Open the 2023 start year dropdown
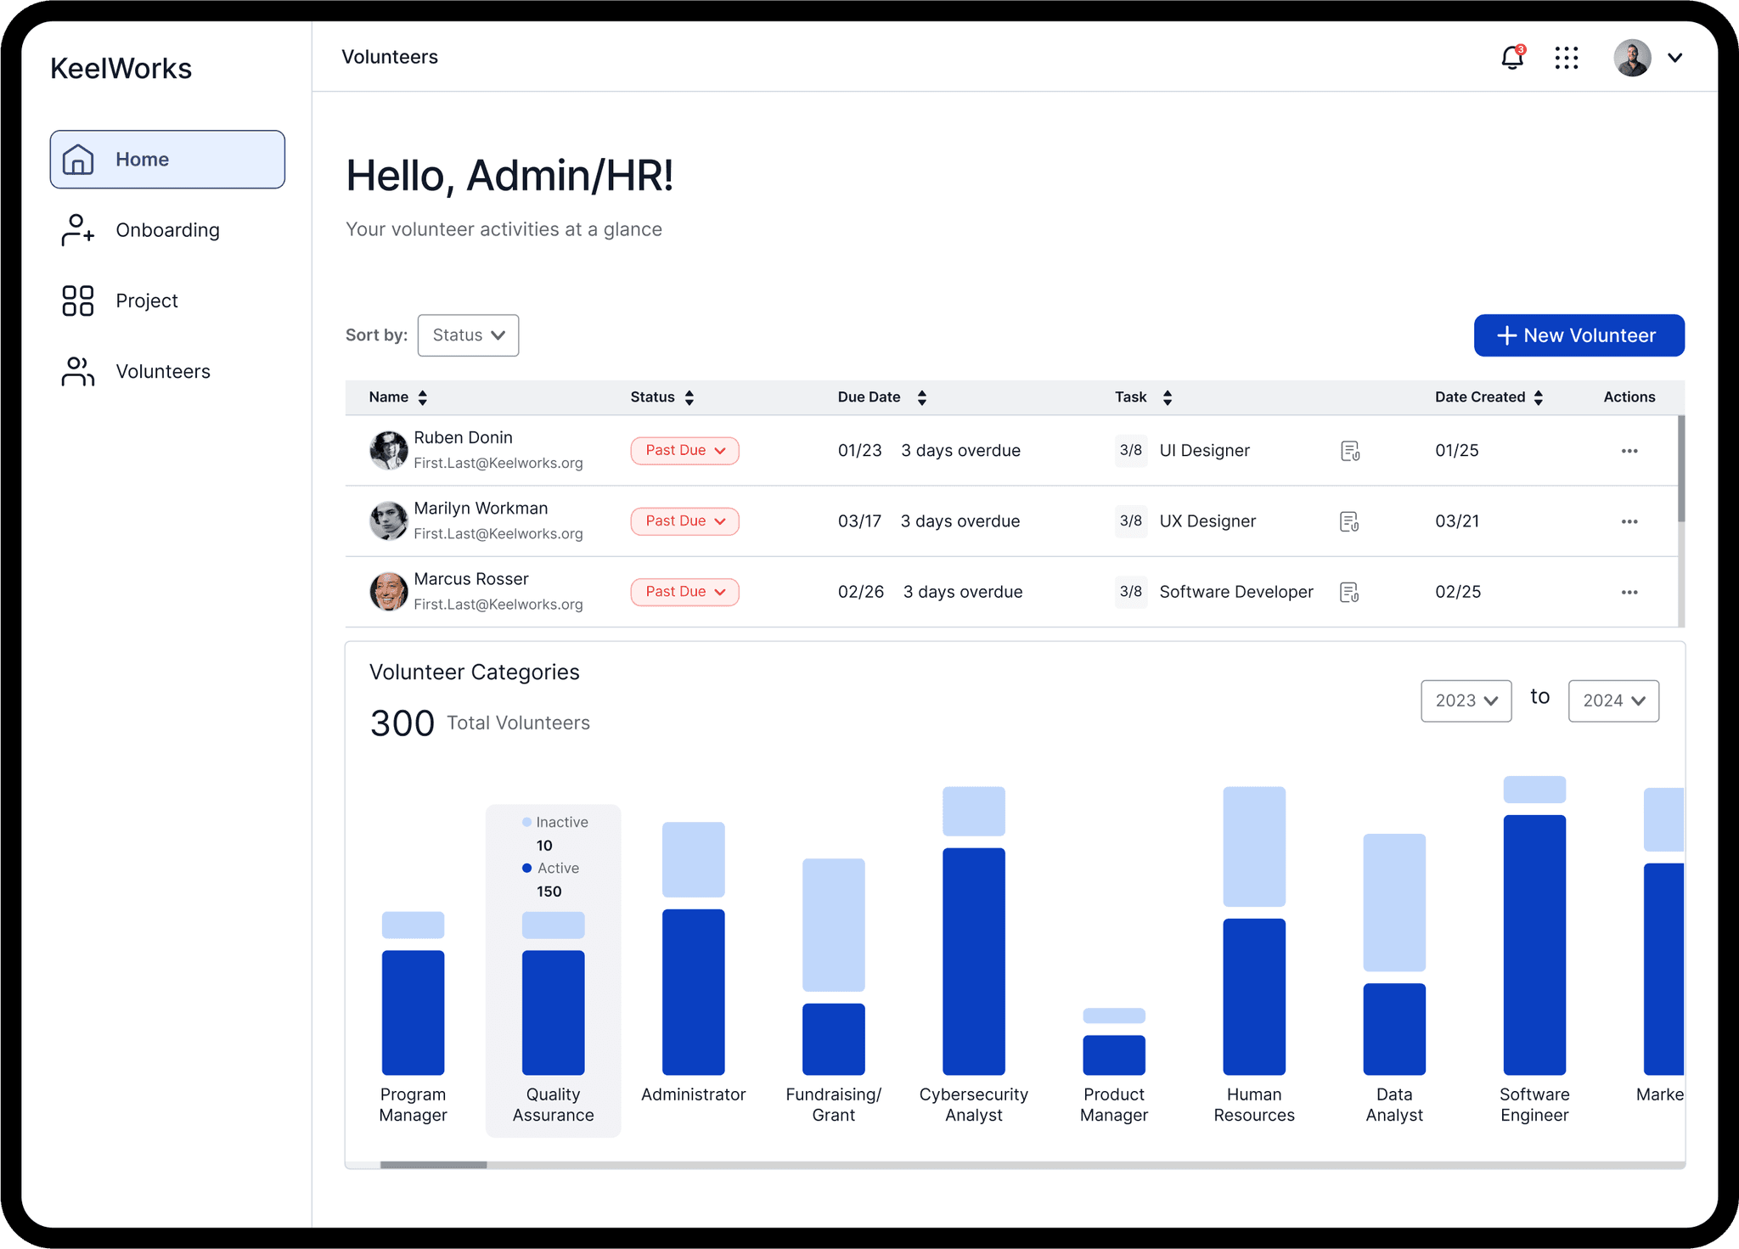1739x1249 pixels. pyautogui.click(x=1466, y=700)
